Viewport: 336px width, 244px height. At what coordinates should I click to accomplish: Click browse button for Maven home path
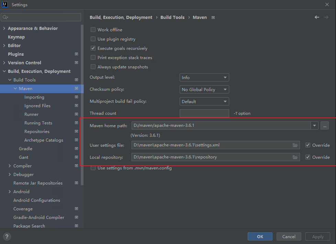tap(325, 125)
